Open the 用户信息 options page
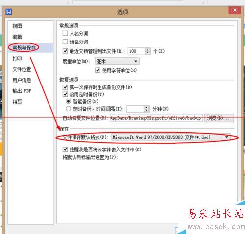245x234 pixels. [22, 80]
